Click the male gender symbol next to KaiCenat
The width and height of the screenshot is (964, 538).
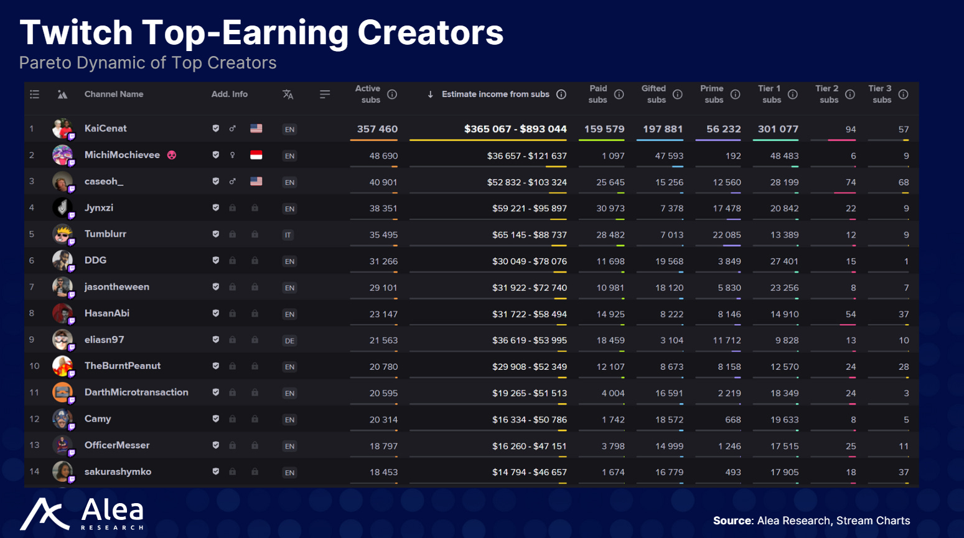coord(232,128)
